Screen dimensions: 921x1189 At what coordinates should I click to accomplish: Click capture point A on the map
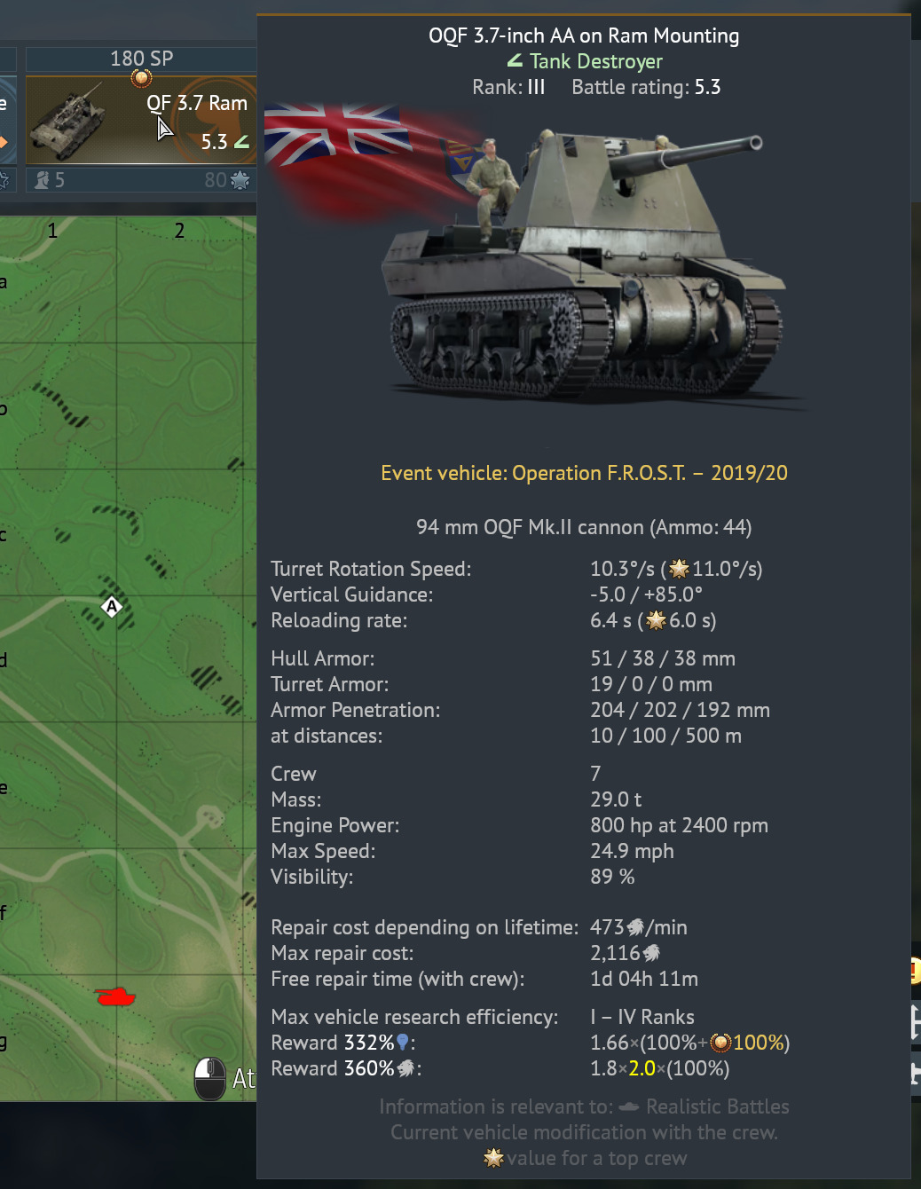[111, 606]
